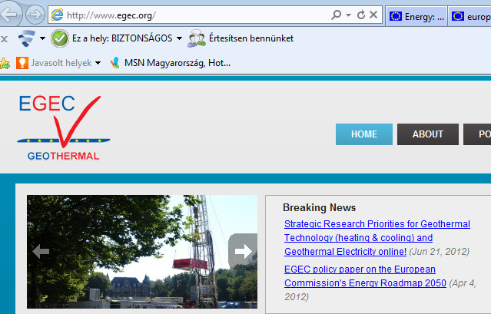491x314 pixels.
Task: Close the security toolbar with X
Action: pos(4,39)
